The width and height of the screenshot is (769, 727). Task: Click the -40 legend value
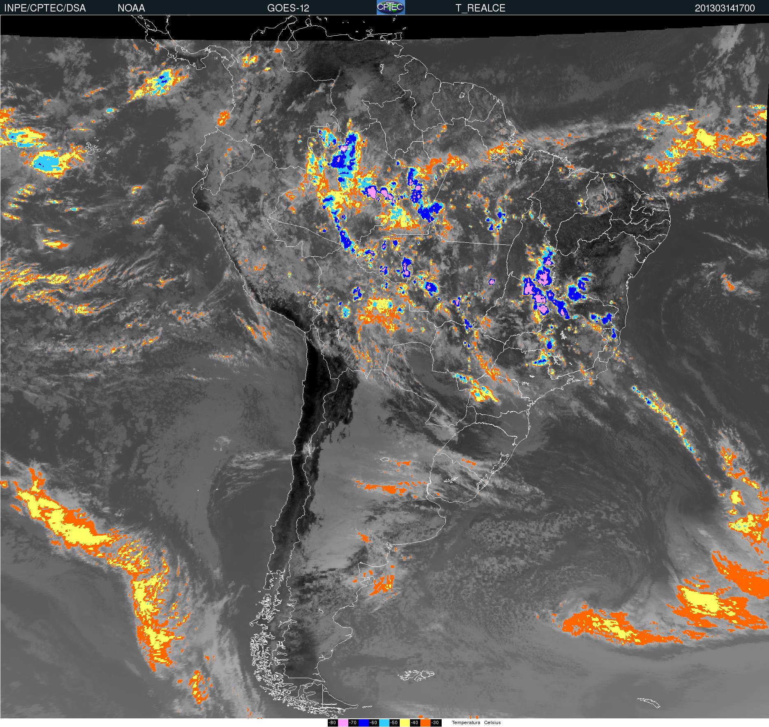tap(415, 723)
